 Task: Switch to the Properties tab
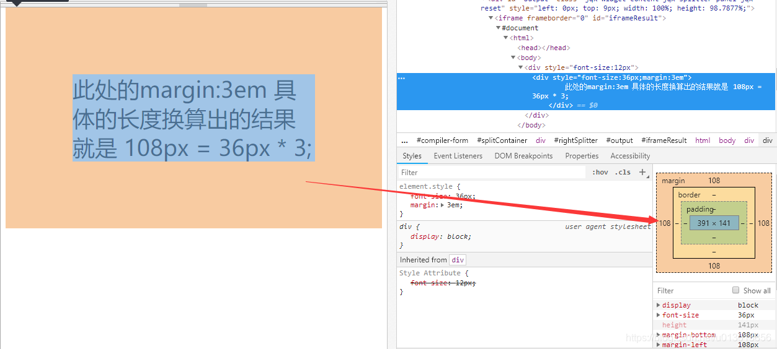(x=582, y=156)
